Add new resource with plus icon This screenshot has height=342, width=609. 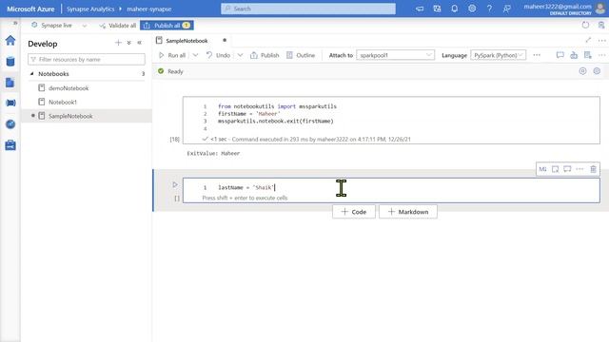click(x=118, y=43)
